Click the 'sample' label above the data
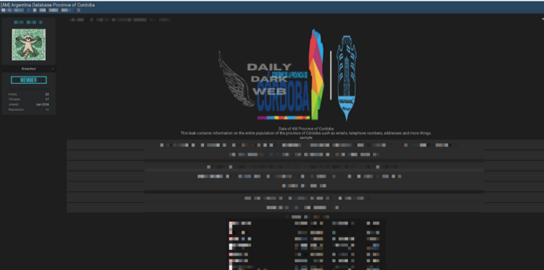 pos(306,138)
